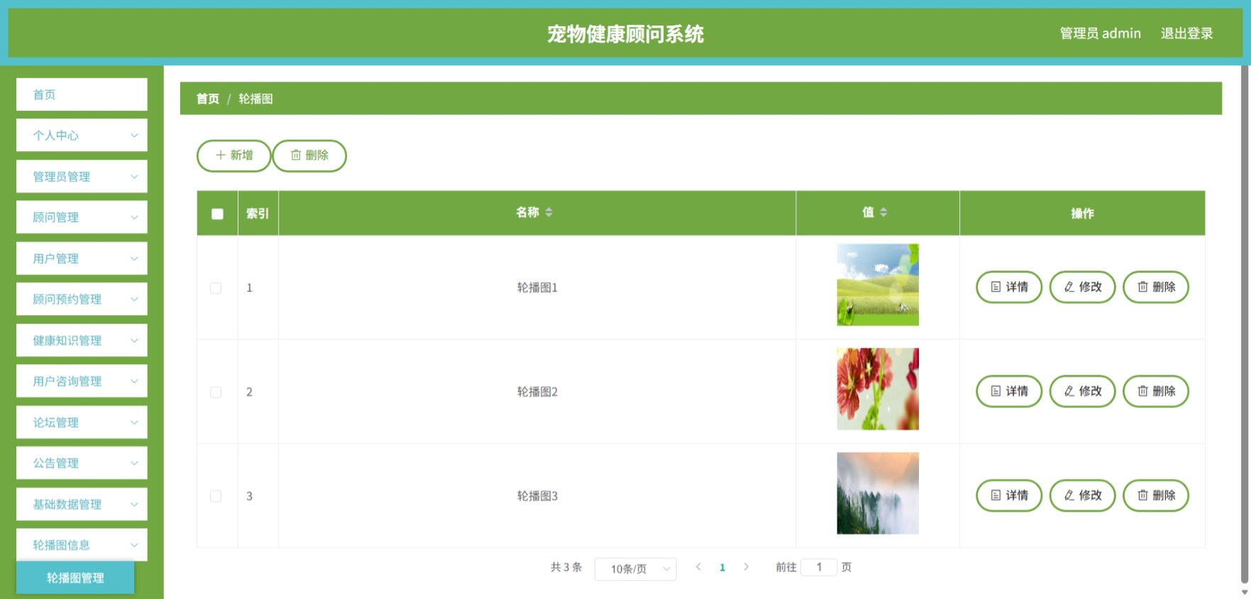Expand the 顾问管理 sidebar menu

(82, 217)
